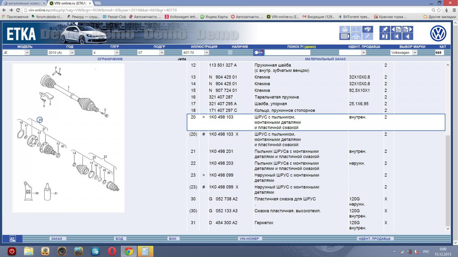Select part number 1K0 498 103 X
This screenshot has height=257, width=458.
point(224,134)
